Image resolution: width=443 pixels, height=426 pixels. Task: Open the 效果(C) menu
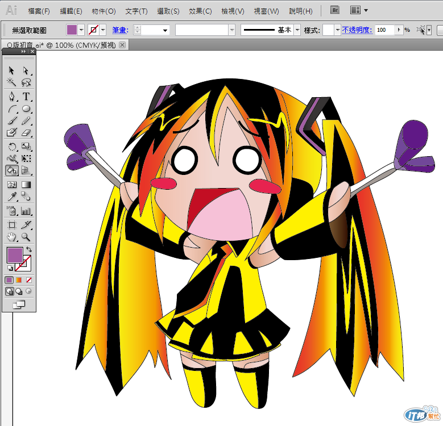200,11
